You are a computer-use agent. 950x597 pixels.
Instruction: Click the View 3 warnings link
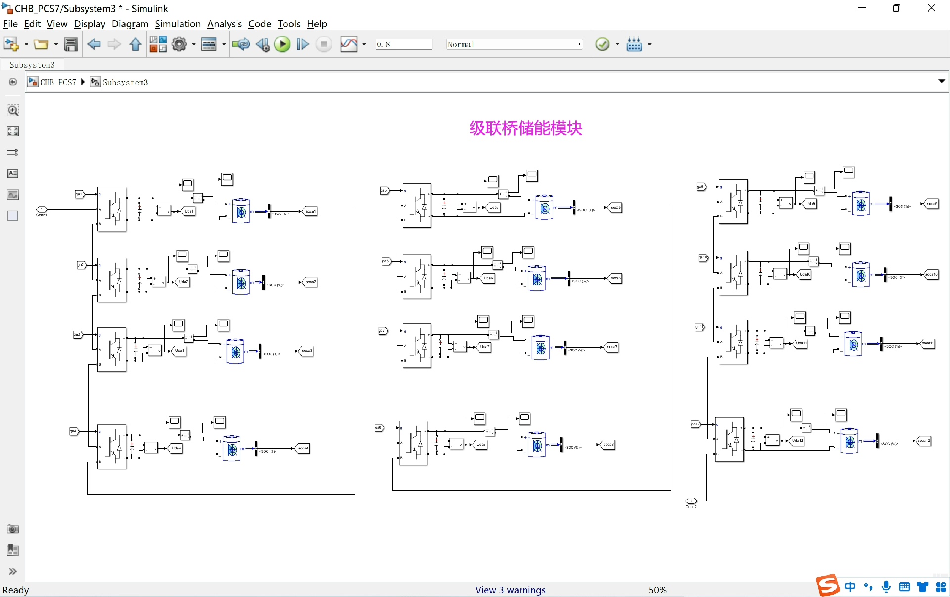tap(510, 590)
